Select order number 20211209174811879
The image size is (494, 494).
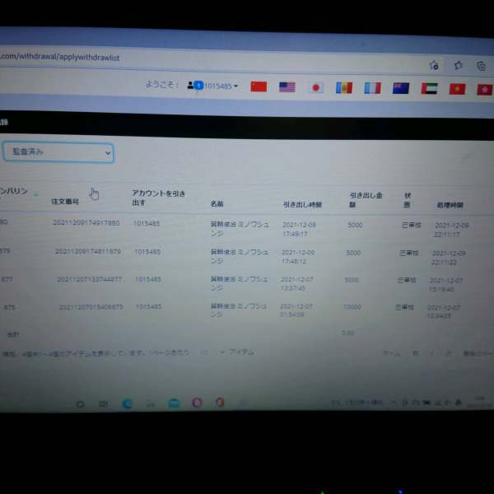click(x=88, y=251)
